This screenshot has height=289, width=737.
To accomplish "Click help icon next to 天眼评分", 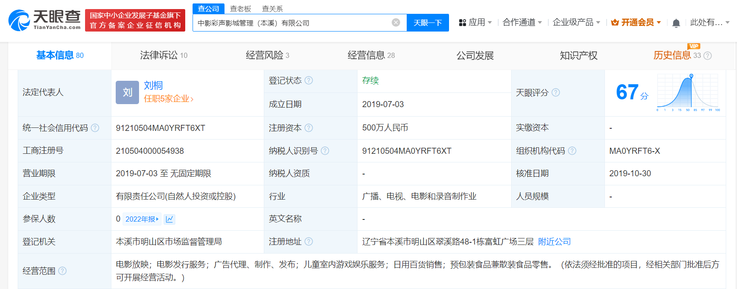I will coord(556,92).
